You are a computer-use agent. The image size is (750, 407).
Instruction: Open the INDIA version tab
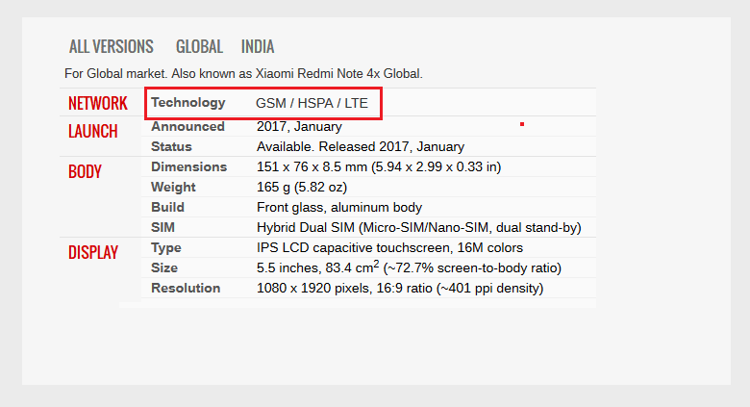coord(258,47)
